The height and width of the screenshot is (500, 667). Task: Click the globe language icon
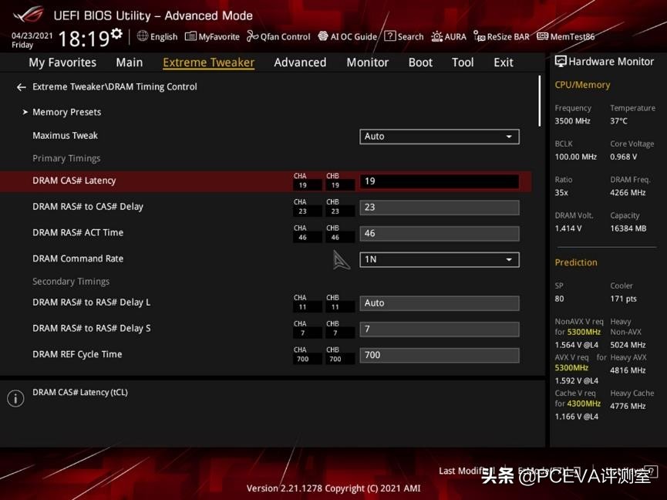[143, 36]
